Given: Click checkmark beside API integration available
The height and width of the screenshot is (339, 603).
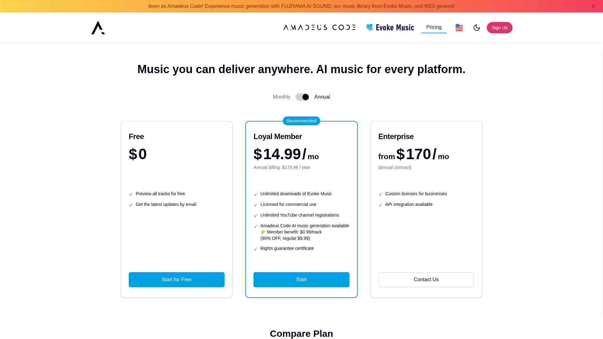Looking at the screenshot, I should click(x=381, y=205).
